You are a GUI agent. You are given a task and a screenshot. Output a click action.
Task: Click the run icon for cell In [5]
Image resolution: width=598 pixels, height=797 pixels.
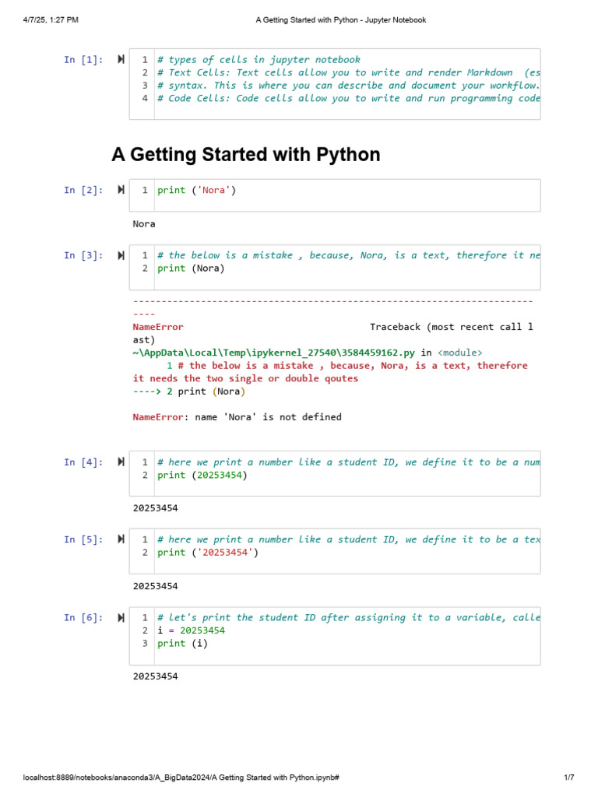click(x=121, y=539)
